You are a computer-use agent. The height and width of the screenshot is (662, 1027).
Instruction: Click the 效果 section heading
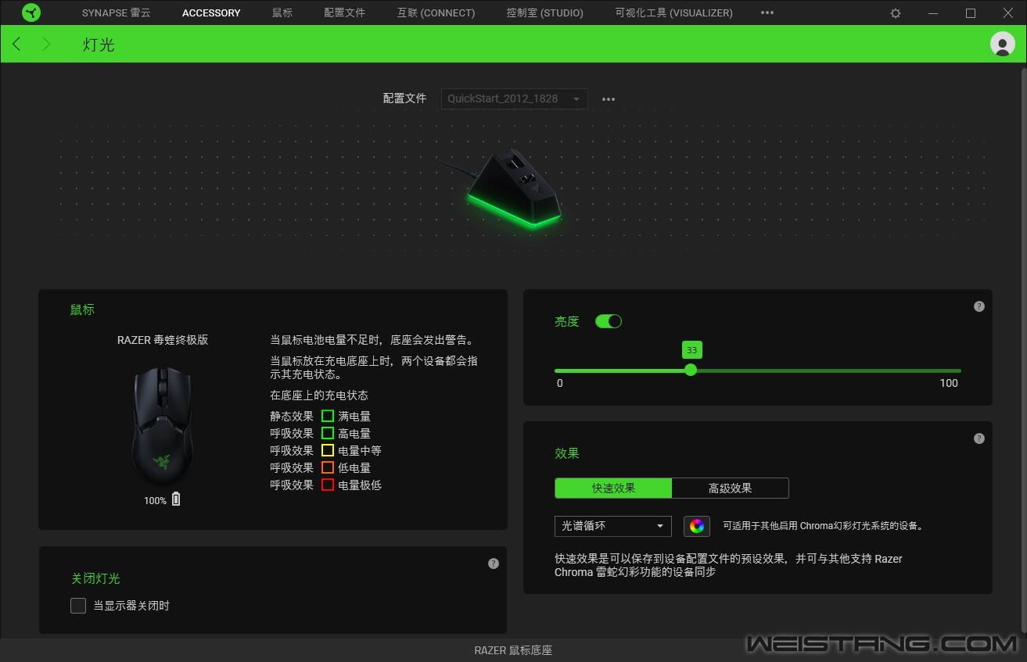click(x=567, y=453)
